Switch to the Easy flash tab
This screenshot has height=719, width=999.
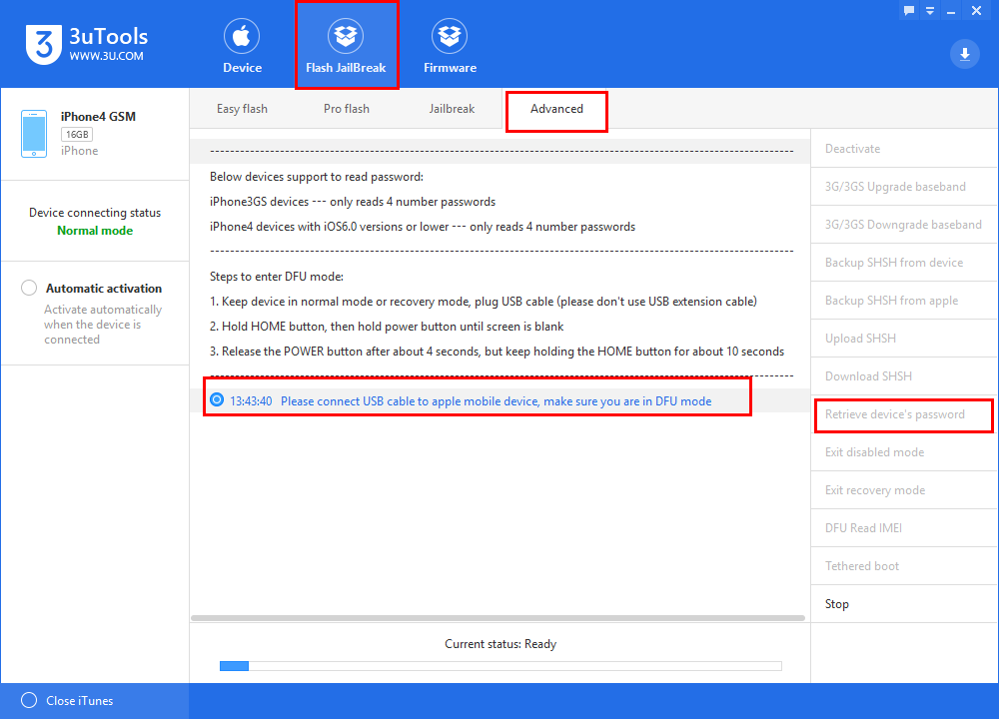[242, 109]
